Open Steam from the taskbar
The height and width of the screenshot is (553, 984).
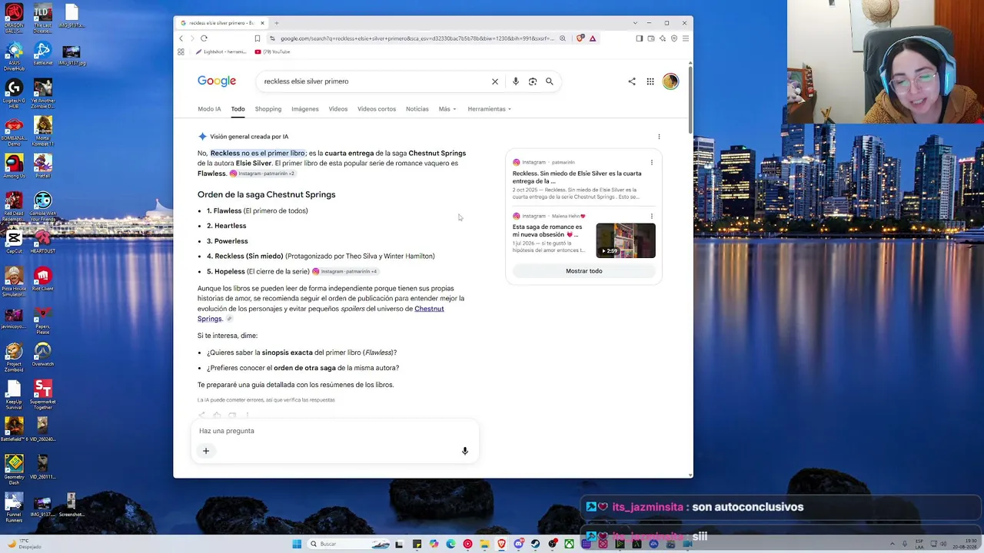[x=535, y=544]
